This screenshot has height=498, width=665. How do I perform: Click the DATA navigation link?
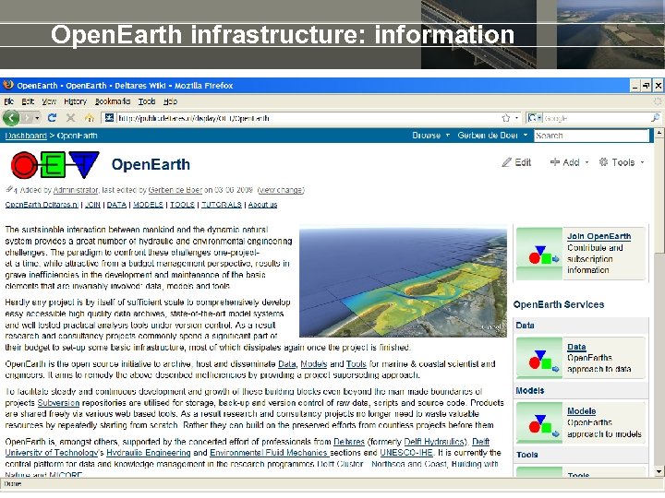coord(116,205)
